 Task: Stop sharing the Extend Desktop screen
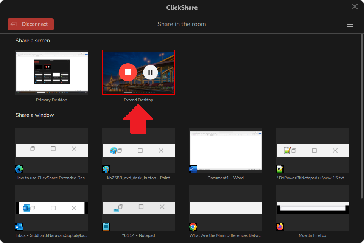click(x=128, y=72)
